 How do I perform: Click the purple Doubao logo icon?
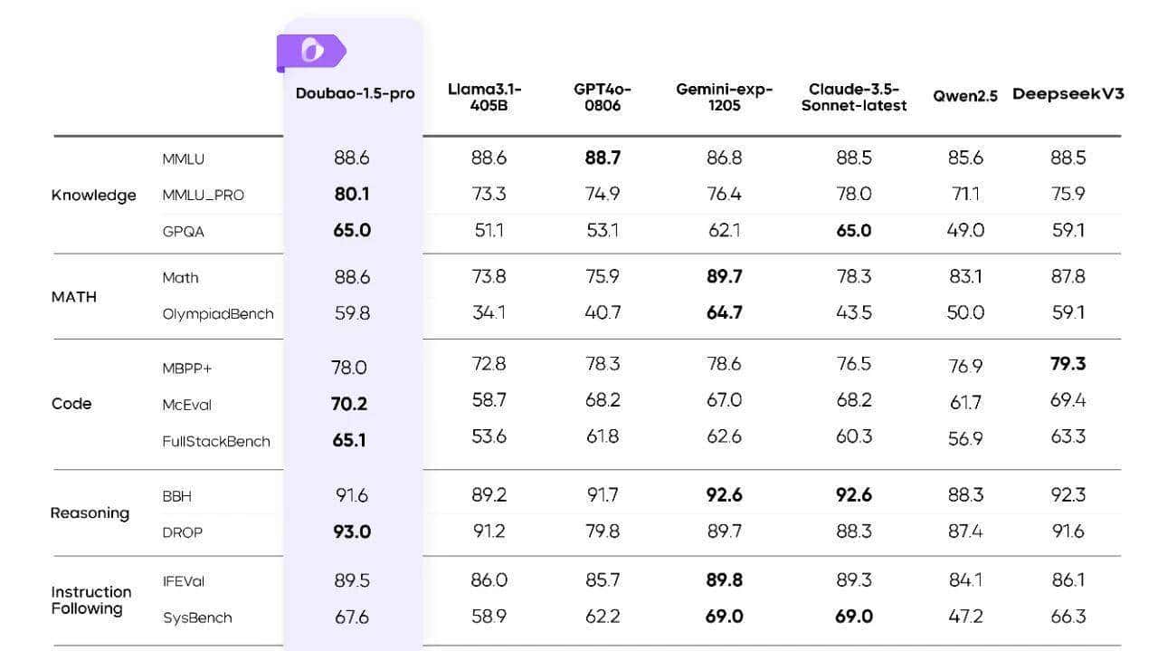pos(311,53)
